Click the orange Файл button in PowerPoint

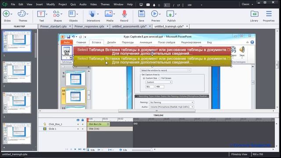[67, 43]
